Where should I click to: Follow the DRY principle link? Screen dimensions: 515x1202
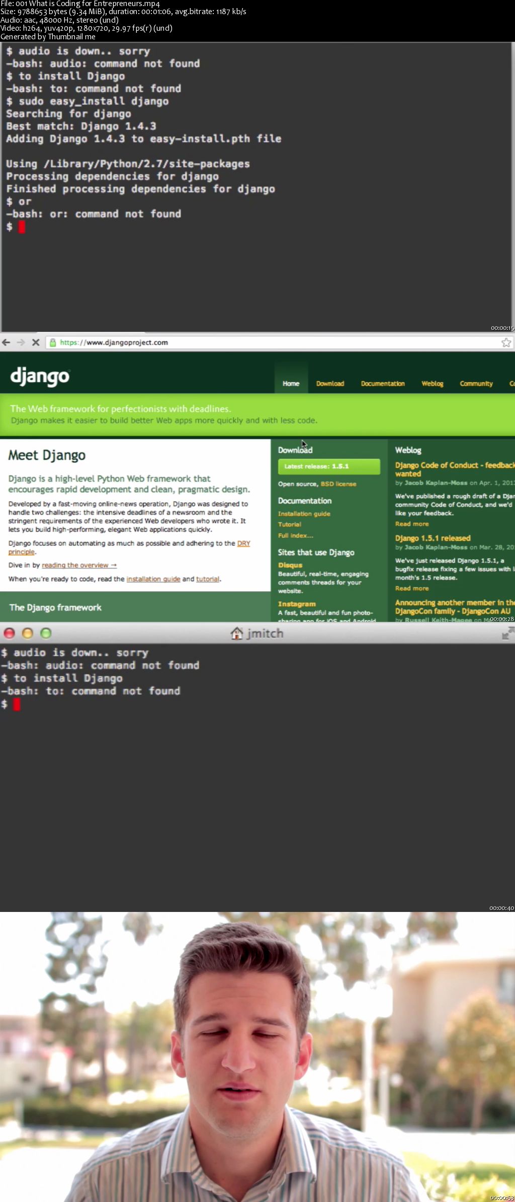[243, 543]
